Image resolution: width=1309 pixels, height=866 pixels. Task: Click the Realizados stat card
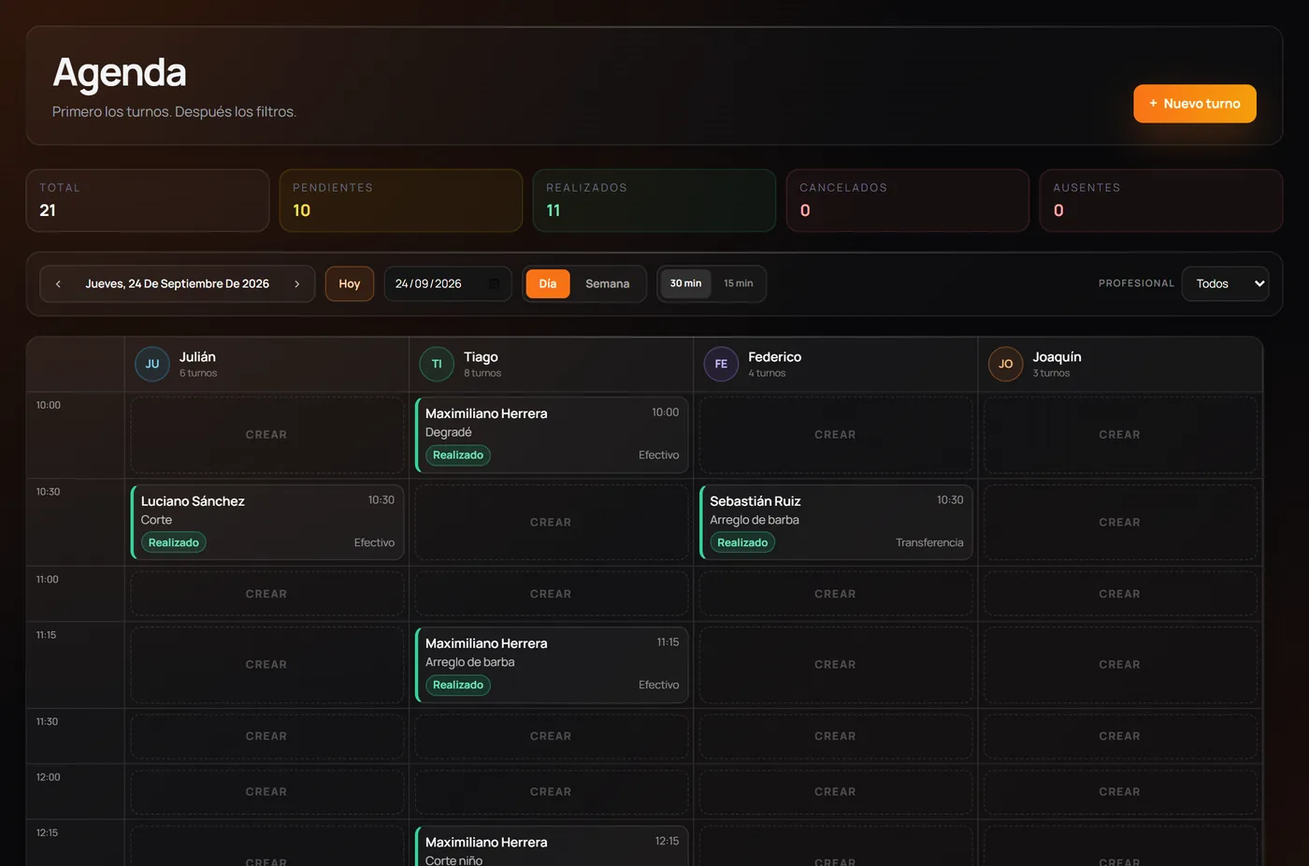654,200
